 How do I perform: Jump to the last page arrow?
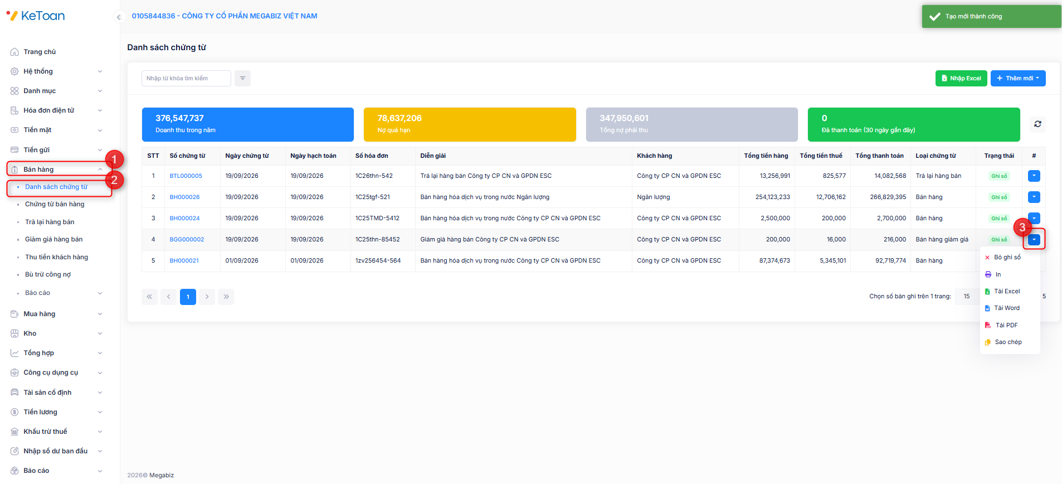click(x=226, y=297)
